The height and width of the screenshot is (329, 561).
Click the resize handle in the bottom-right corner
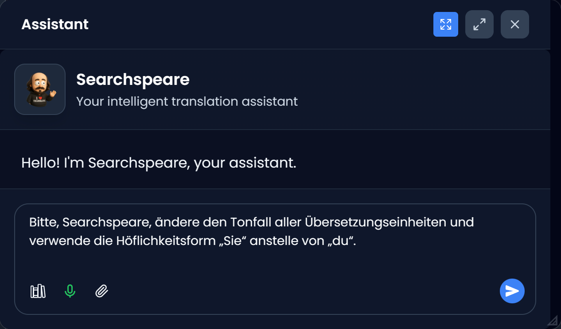(x=552, y=320)
